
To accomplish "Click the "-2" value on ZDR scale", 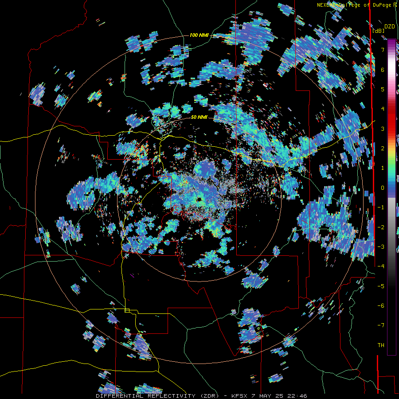I will coord(381,227).
